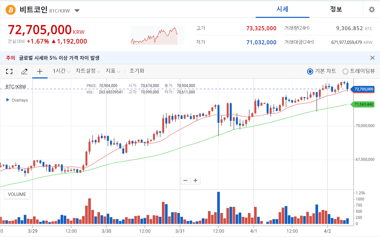Toggle fullscreen chart mode icon
This screenshot has height=237, width=380.
(9, 72)
